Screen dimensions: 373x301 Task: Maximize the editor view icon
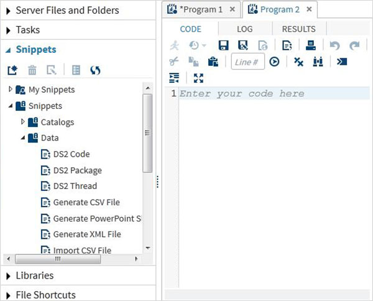click(x=198, y=78)
